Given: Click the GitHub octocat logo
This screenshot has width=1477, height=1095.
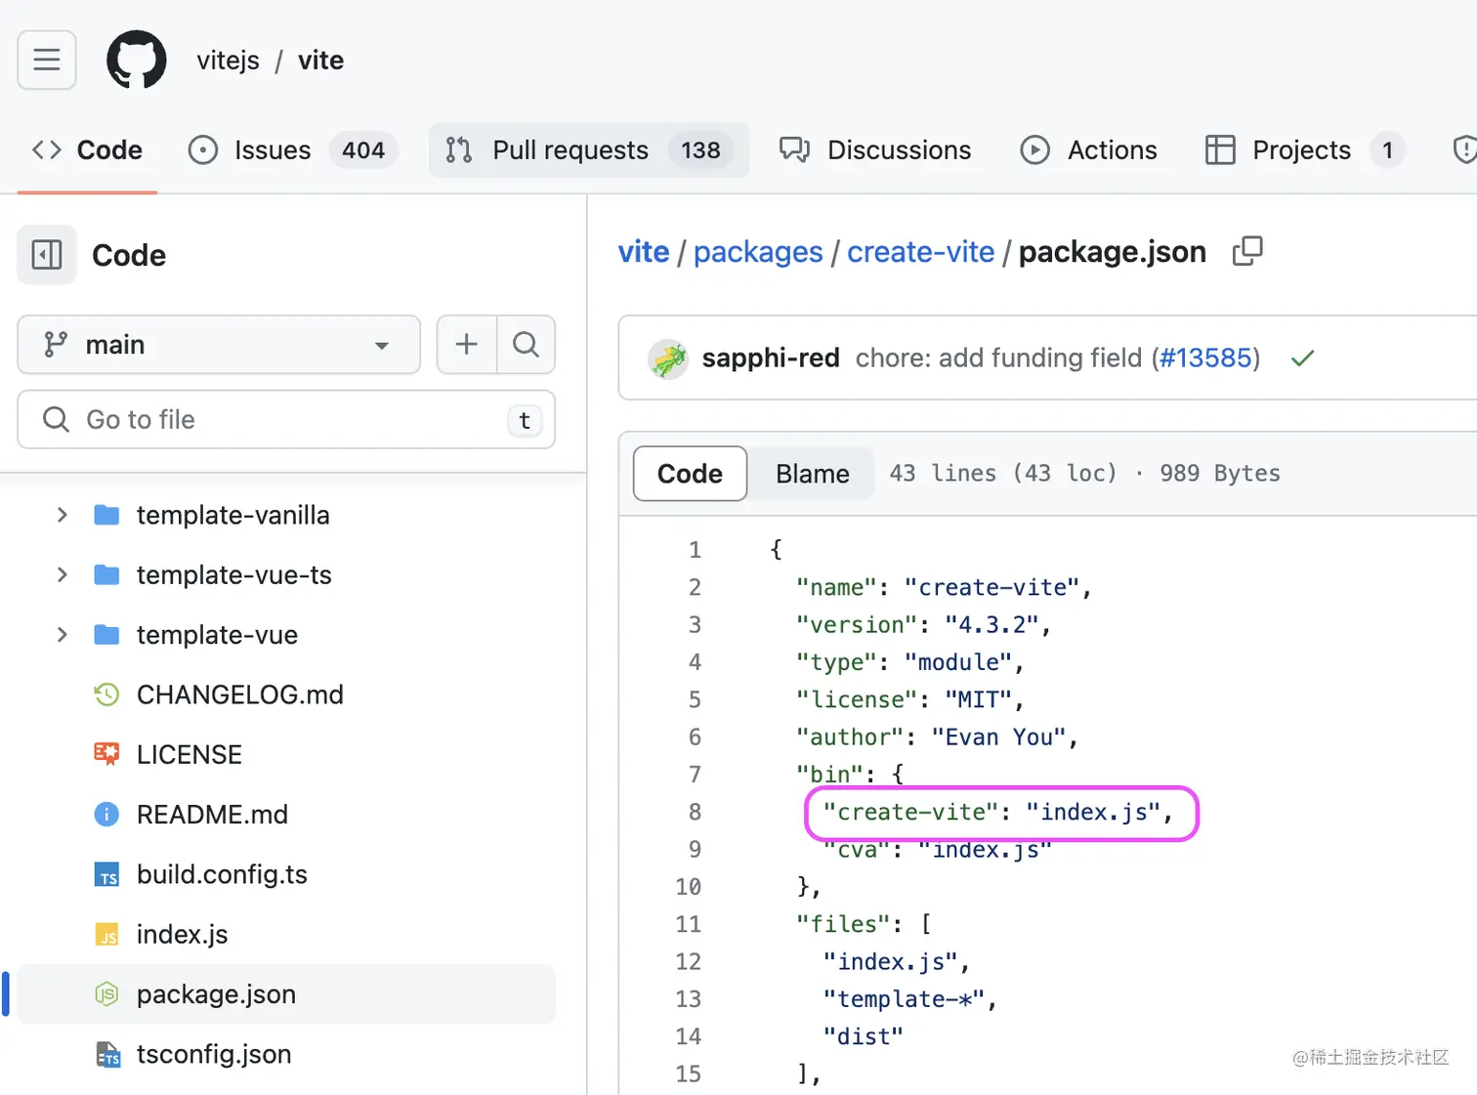Looking at the screenshot, I should click(x=136, y=60).
